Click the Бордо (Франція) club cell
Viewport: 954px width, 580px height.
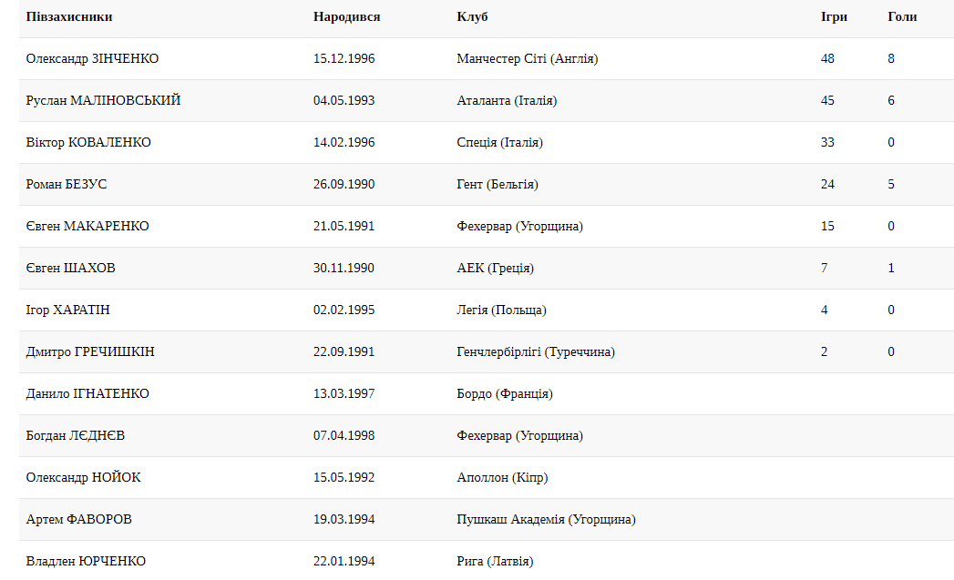[x=505, y=393]
